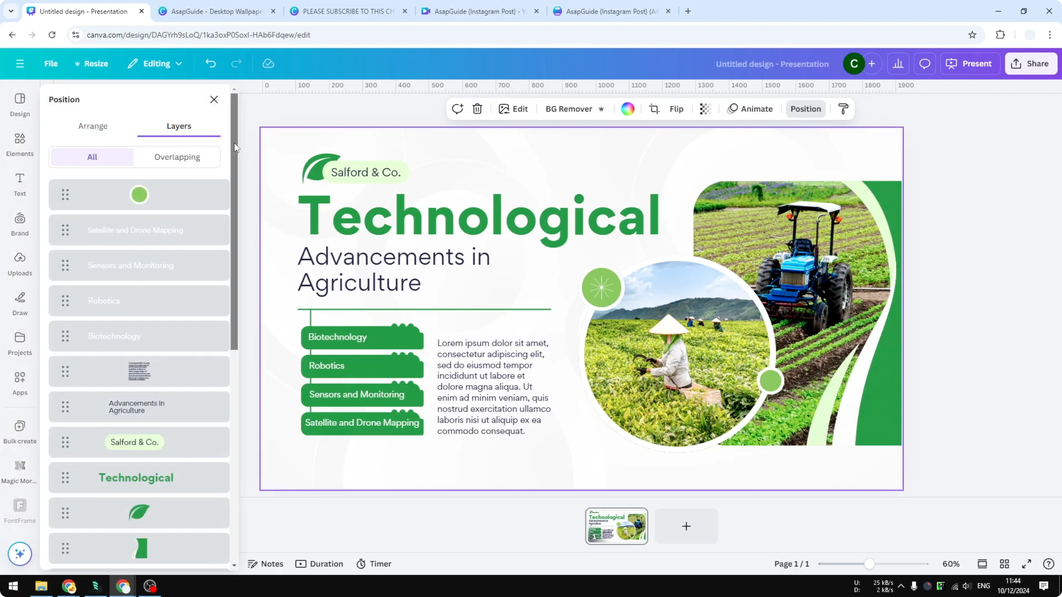Open the File menu
1062x597 pixels.
(51, 63)
